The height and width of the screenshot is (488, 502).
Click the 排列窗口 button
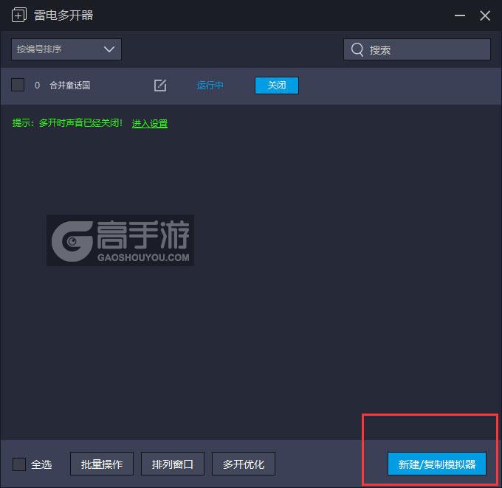(173, 464)
